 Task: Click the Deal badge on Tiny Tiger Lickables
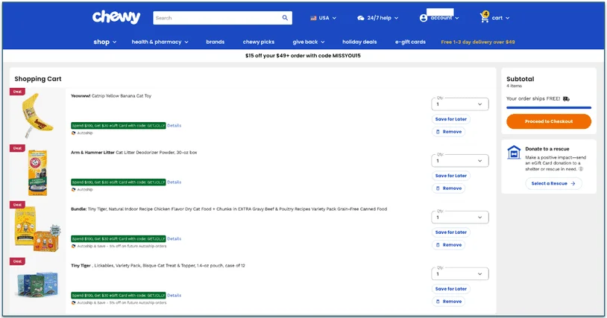17,261
